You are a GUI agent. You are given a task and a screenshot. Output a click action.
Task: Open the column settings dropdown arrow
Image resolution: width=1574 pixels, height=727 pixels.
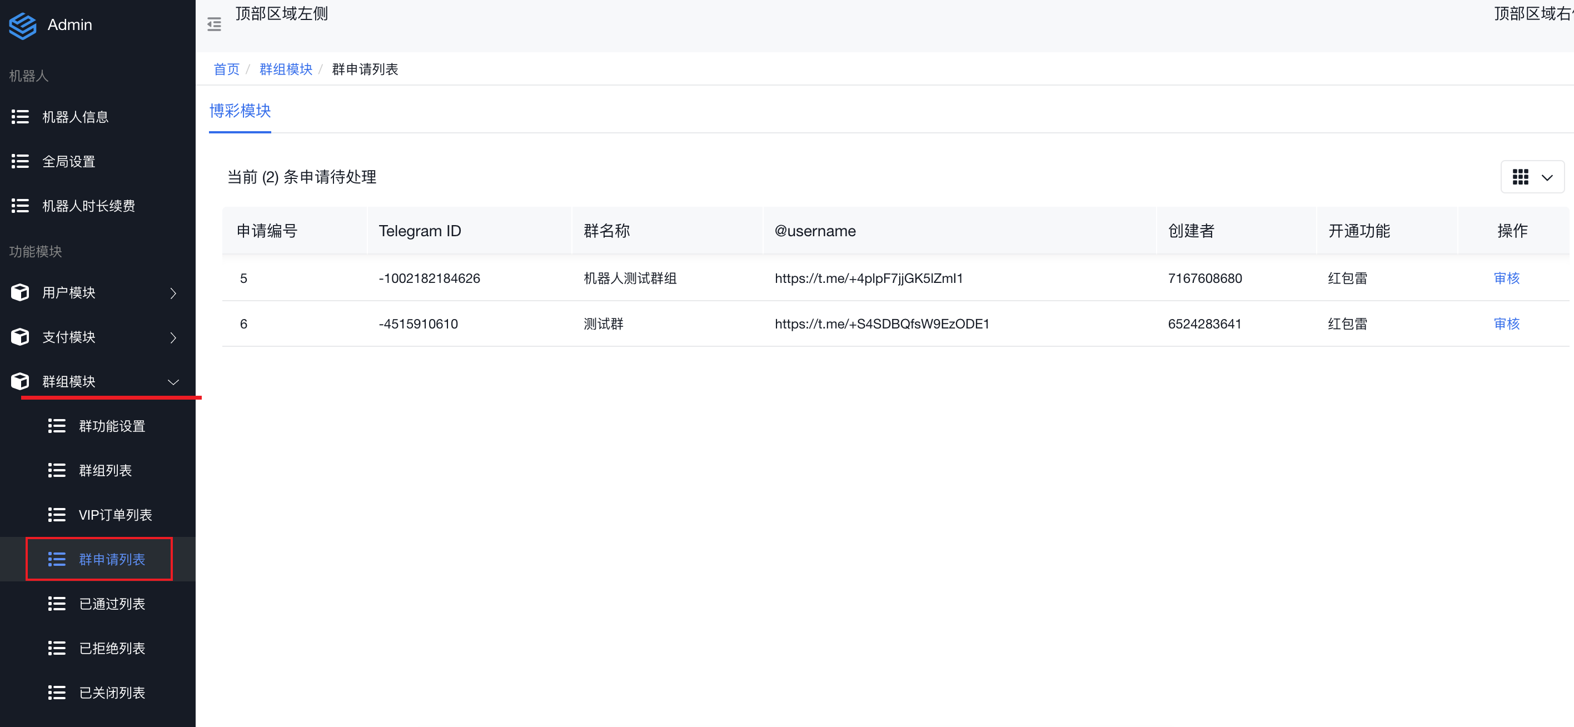1547,178
